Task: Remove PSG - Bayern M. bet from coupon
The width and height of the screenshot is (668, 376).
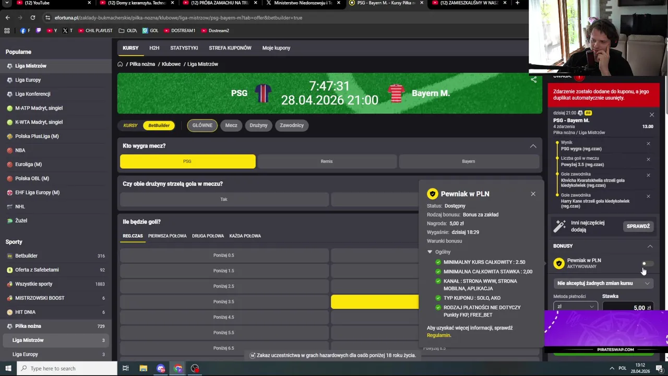Action: (x=651, y=114)
